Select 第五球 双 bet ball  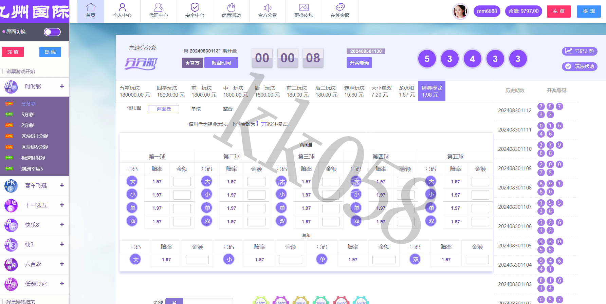(x=431, y=221)
